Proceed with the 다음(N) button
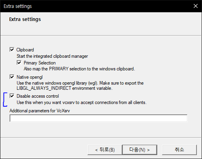This screenshot has height=159, width=202. [x=139, y=150]
